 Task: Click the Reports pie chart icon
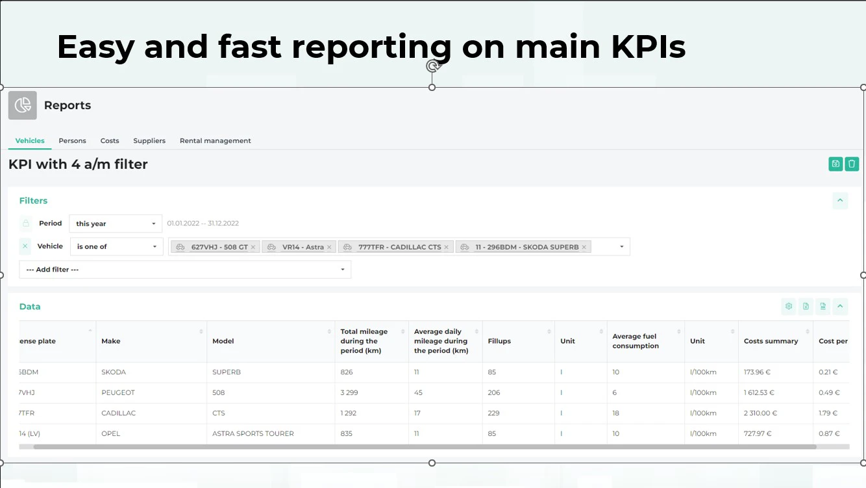pos(22,105)
